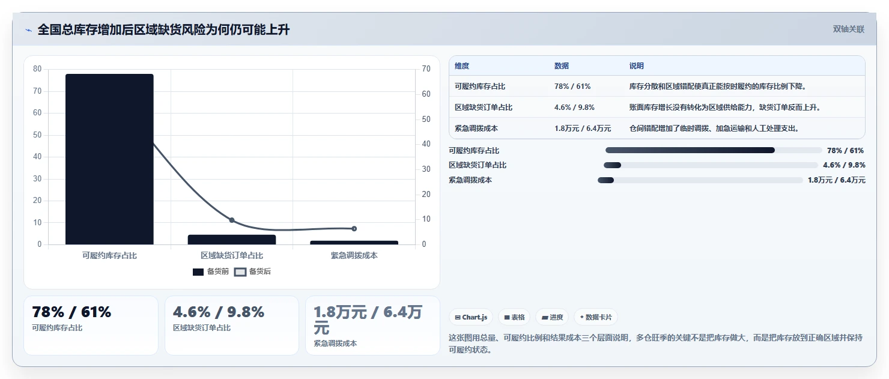Click the x-axis label 区域缺货订单占比
Screen dimensions: 889x379
[232, 256]
